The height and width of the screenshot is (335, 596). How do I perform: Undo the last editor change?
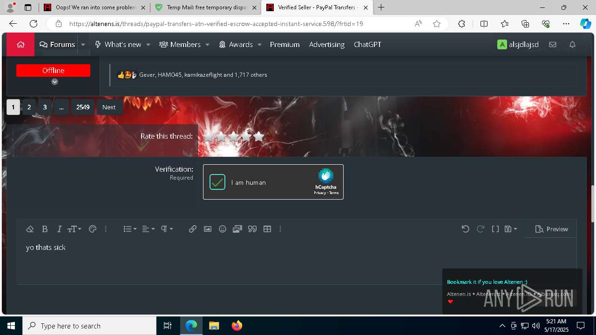coord(465,229)
